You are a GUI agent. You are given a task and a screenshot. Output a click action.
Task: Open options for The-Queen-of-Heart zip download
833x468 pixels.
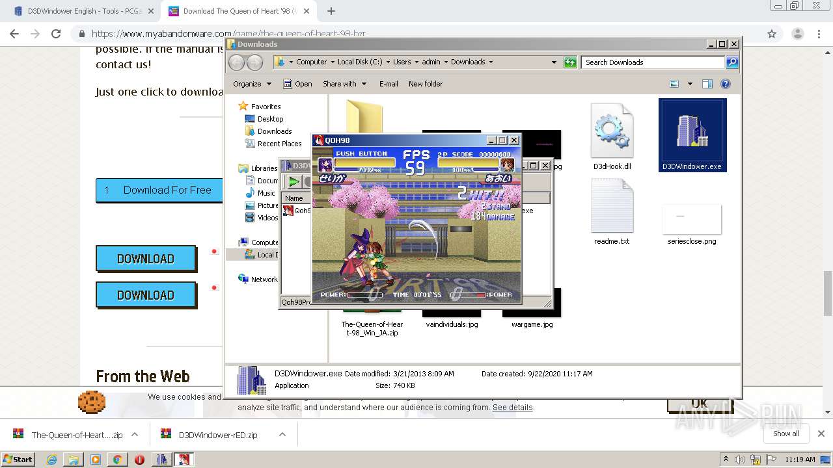click(135, 435)
